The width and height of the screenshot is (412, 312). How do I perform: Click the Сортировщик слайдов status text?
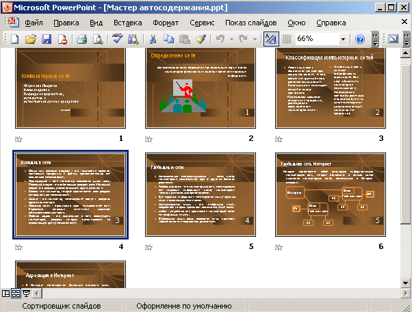[61, 306]
